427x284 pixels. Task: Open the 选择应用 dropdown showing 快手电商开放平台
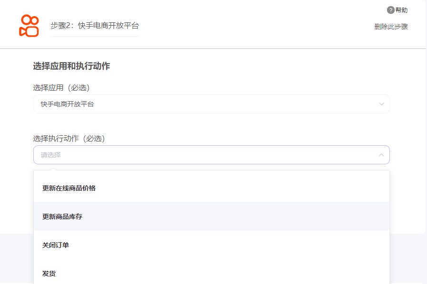[212, 104]
